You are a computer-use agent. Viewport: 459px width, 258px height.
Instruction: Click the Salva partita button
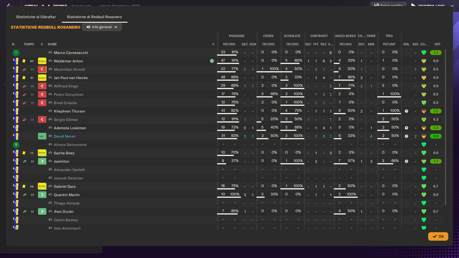[388, 5]
